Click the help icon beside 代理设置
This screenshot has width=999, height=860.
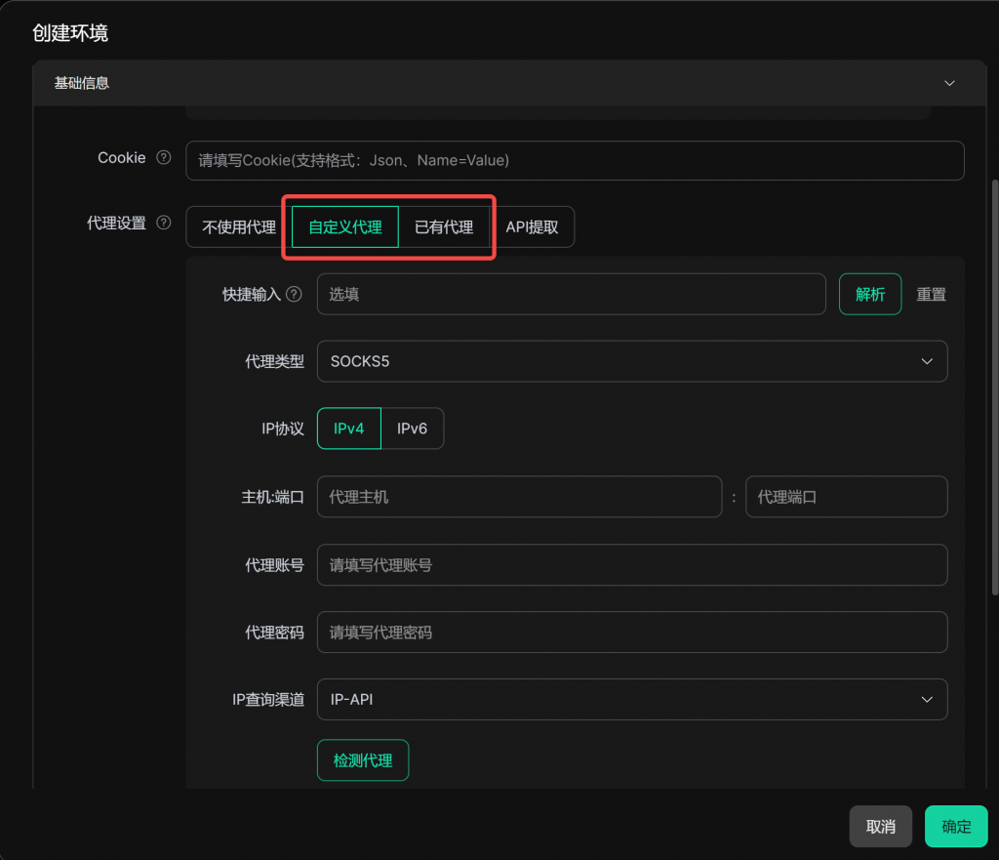(164, 224)
